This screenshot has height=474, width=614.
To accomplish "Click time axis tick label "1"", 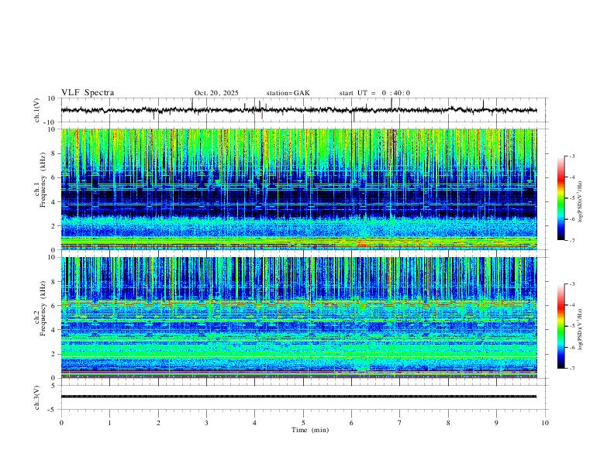I will click(x=110, y=423).
